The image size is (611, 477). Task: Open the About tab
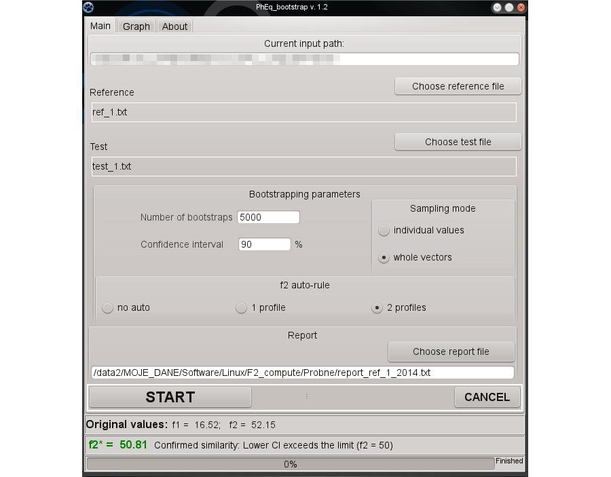point(174,26)
